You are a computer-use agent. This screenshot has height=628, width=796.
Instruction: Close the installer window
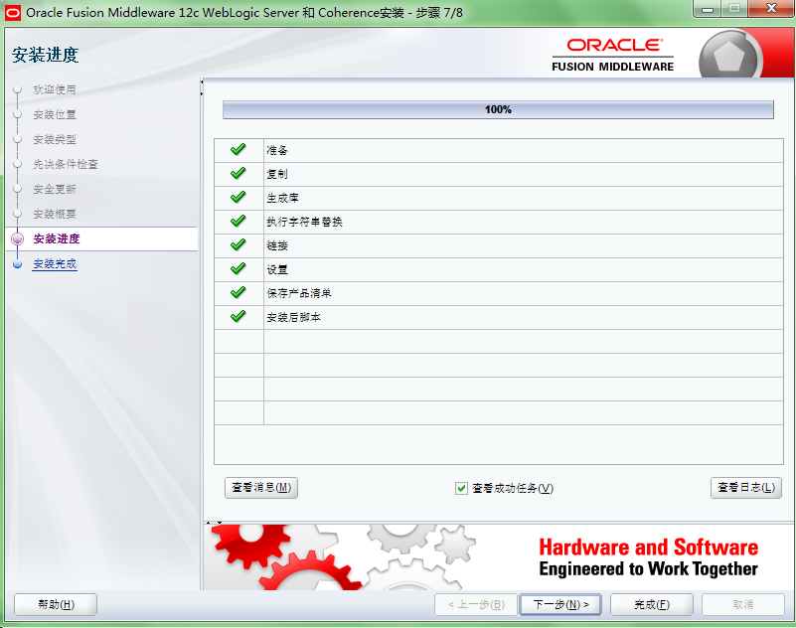(771, 8)
